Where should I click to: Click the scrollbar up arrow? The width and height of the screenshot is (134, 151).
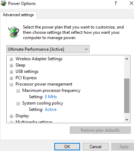pos(127,59)
